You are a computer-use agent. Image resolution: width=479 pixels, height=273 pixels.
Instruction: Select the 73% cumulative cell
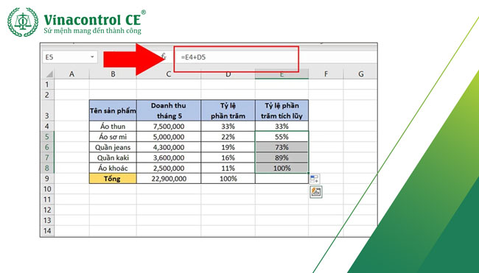[282, 147]
